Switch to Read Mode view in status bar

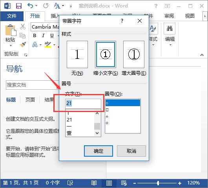(94, 183)
